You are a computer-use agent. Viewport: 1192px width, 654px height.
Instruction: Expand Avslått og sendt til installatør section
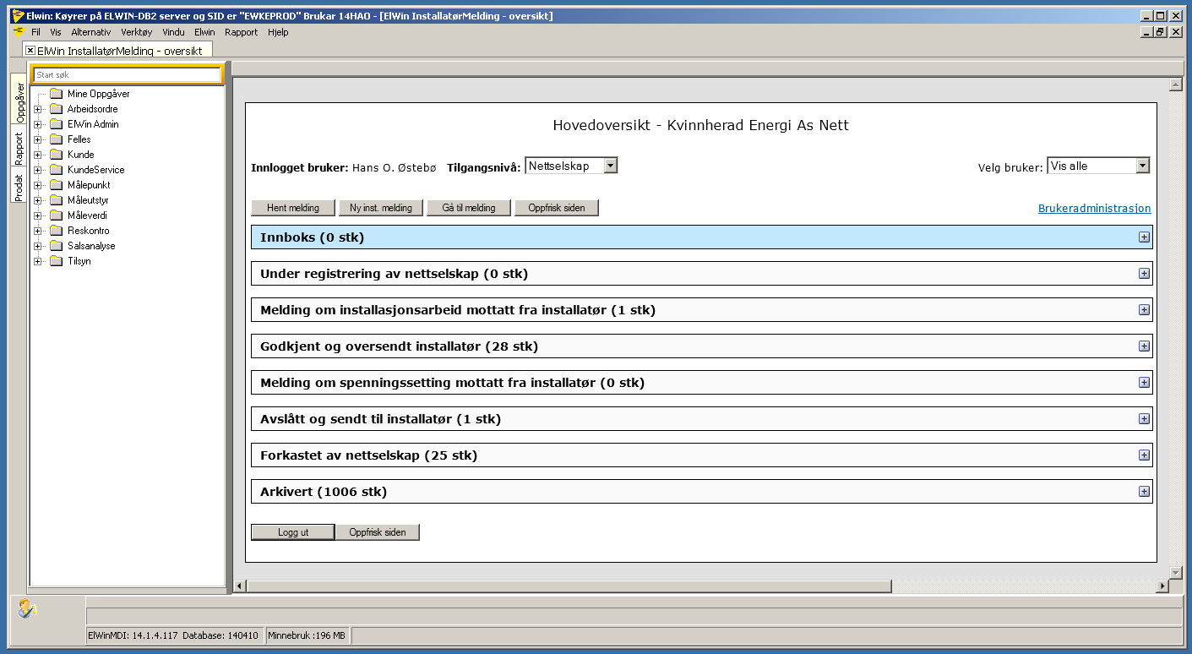1144,419
